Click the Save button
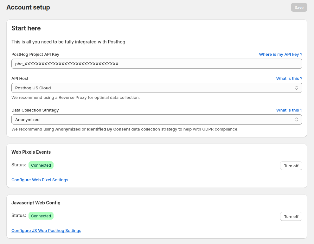Screen dimensions: 314x244 (x=299, y=8)
